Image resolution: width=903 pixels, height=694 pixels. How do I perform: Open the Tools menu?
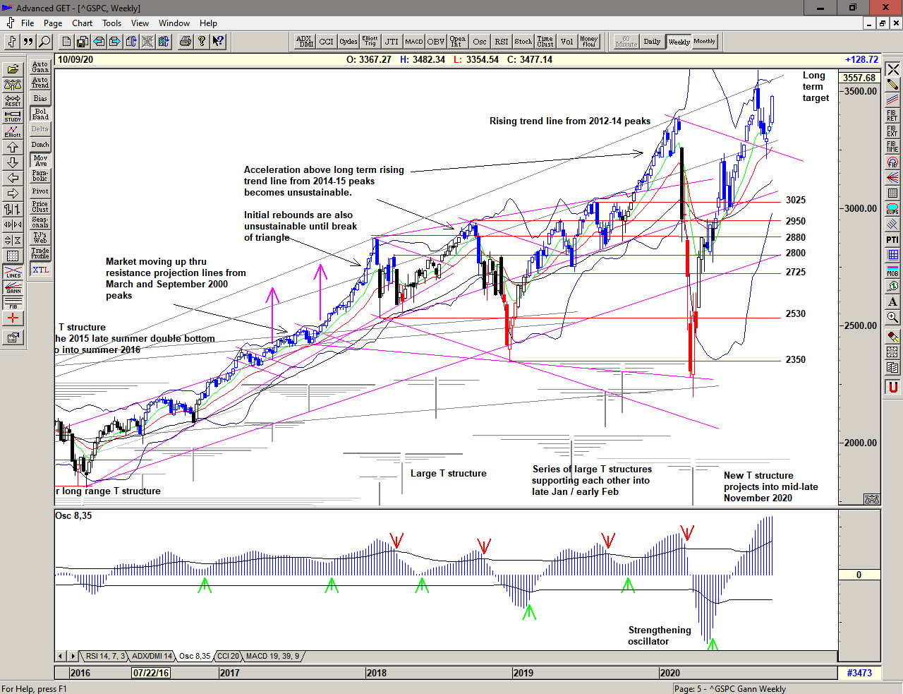point(111,23)
